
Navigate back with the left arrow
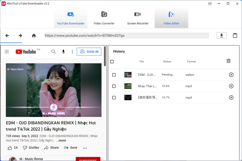(x=7, y=36)
